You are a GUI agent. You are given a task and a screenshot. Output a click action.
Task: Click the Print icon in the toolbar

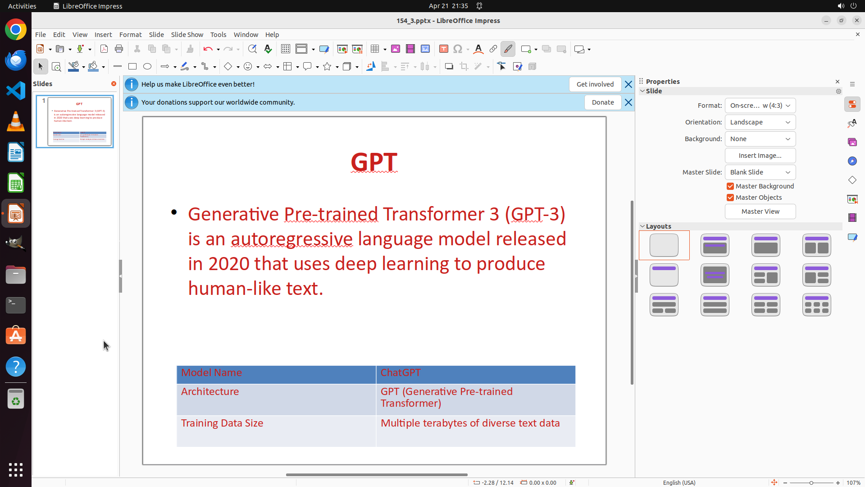[119, 49]
